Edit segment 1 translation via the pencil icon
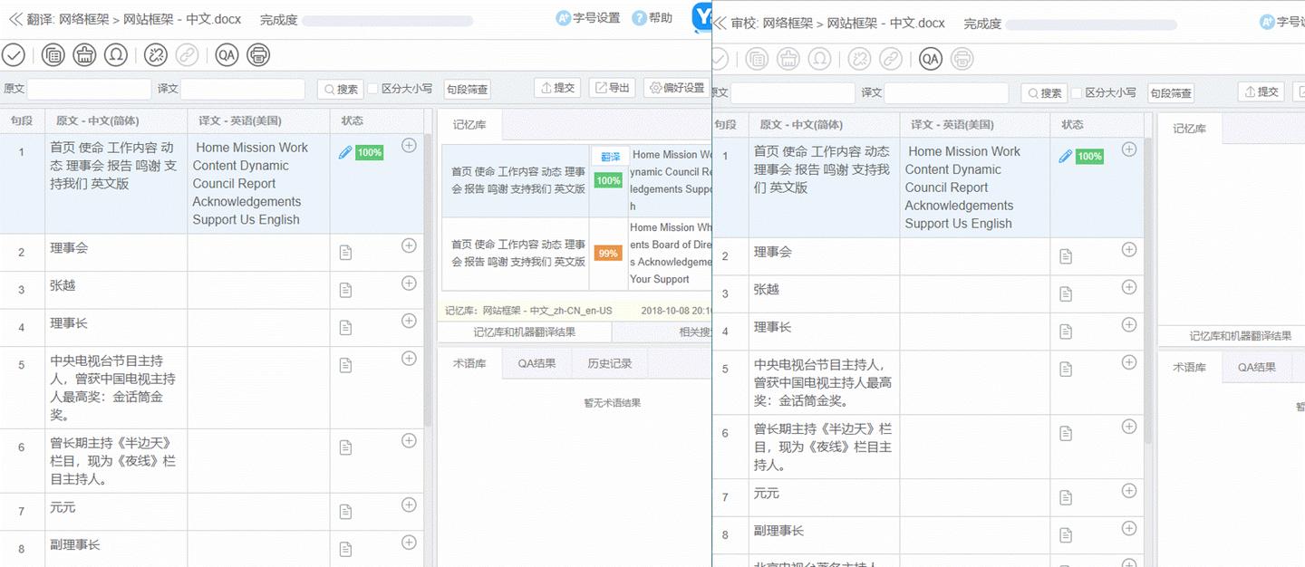Image resolution: width=1305 pixels, height=567 pixels. click(345, 152)
